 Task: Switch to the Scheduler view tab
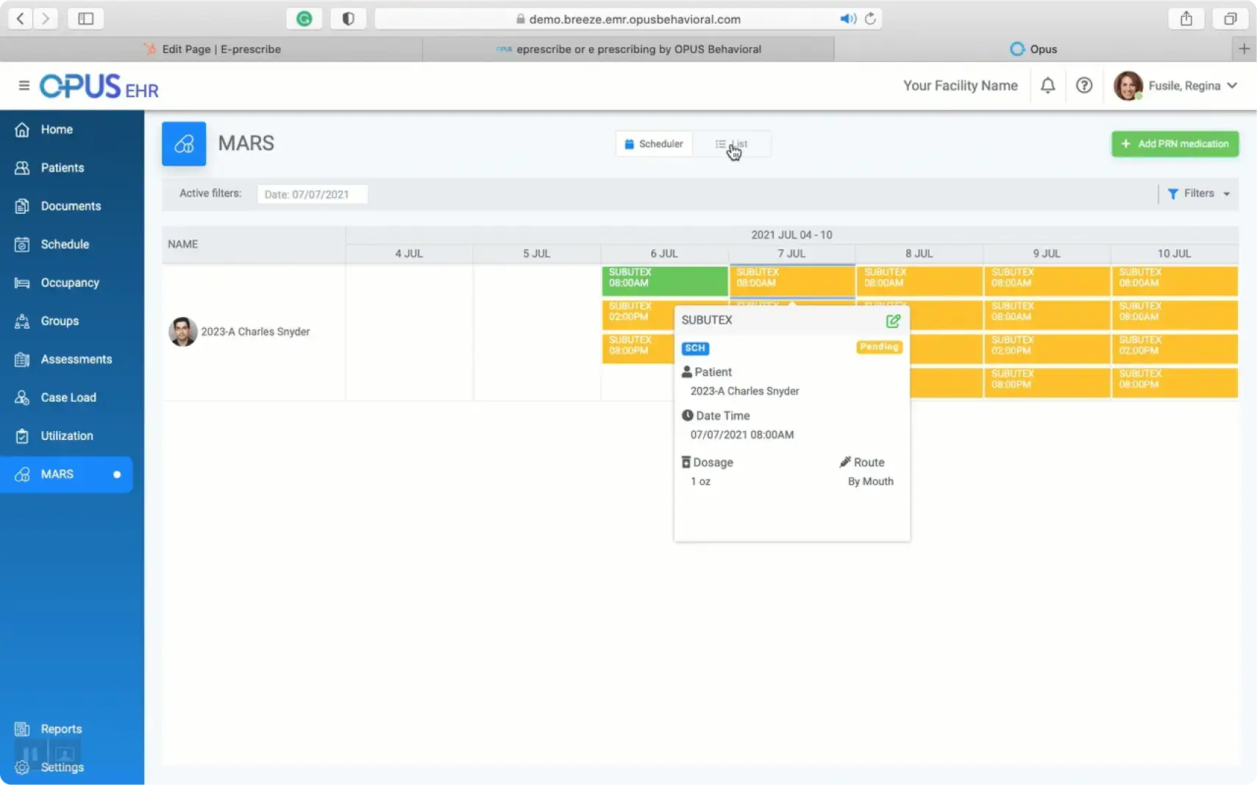pos(653,143)
